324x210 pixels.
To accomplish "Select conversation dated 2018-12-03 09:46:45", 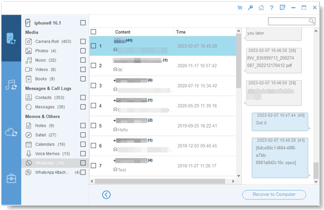I will (x=163, y=146).
